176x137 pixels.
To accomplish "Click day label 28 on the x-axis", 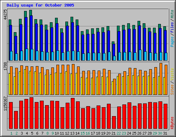I will click(x=150, y=133).
